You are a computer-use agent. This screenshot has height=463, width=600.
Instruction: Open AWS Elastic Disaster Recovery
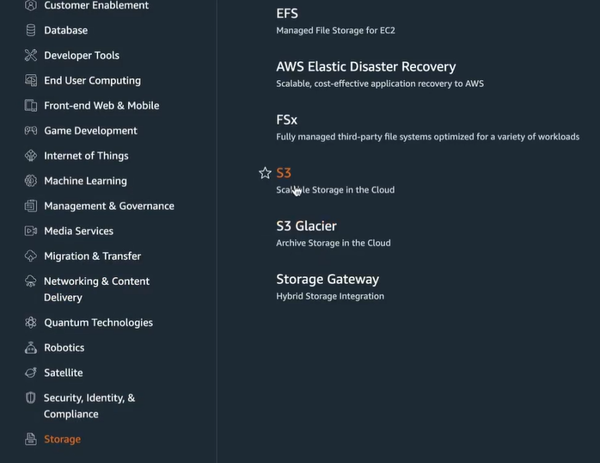(366, 66)
